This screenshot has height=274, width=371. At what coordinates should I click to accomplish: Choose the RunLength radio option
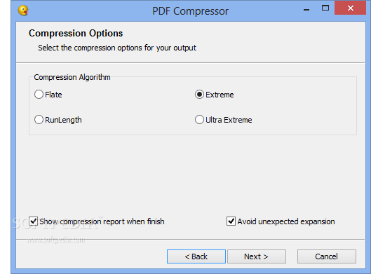pos(39,120)
